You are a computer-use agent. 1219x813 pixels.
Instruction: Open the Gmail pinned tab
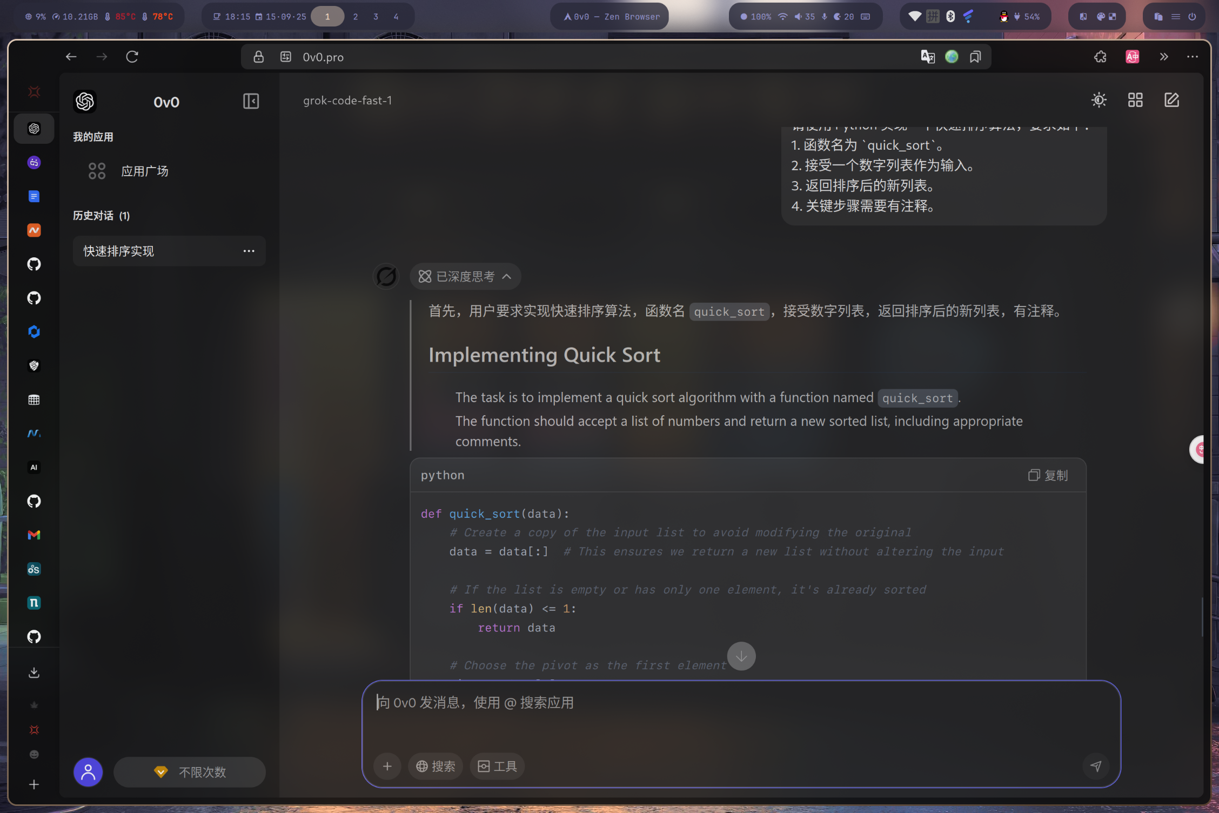(34, 535)
